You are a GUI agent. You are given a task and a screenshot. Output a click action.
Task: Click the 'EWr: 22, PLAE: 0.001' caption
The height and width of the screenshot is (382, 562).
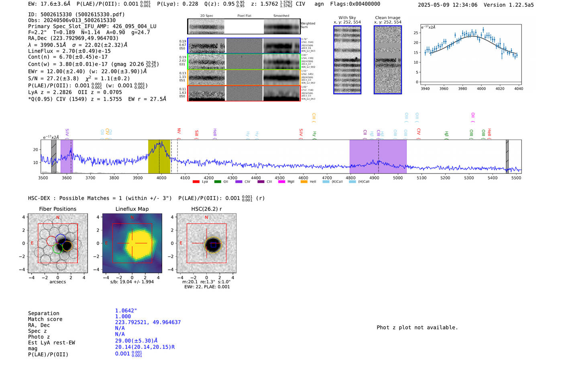[x=207, y=287]
